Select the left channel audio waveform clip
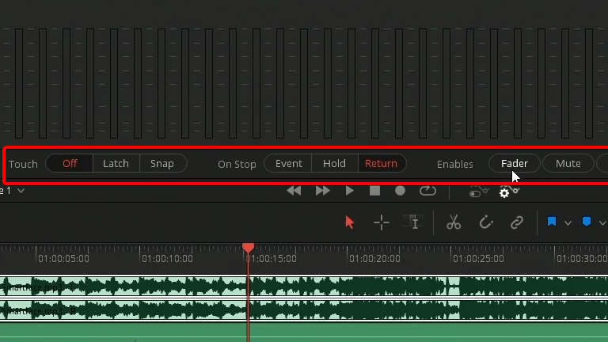Image resolution: width=608 pixels, height=342 pixels. [304, 287]
